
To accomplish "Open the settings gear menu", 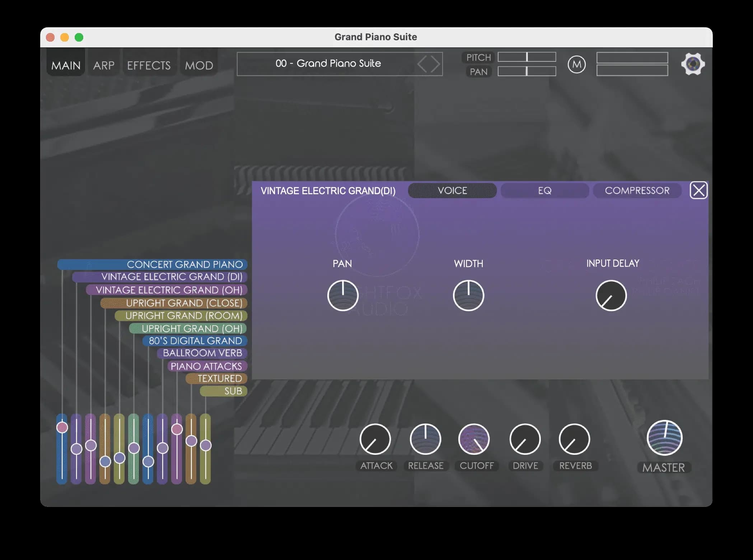I will 693,64.
